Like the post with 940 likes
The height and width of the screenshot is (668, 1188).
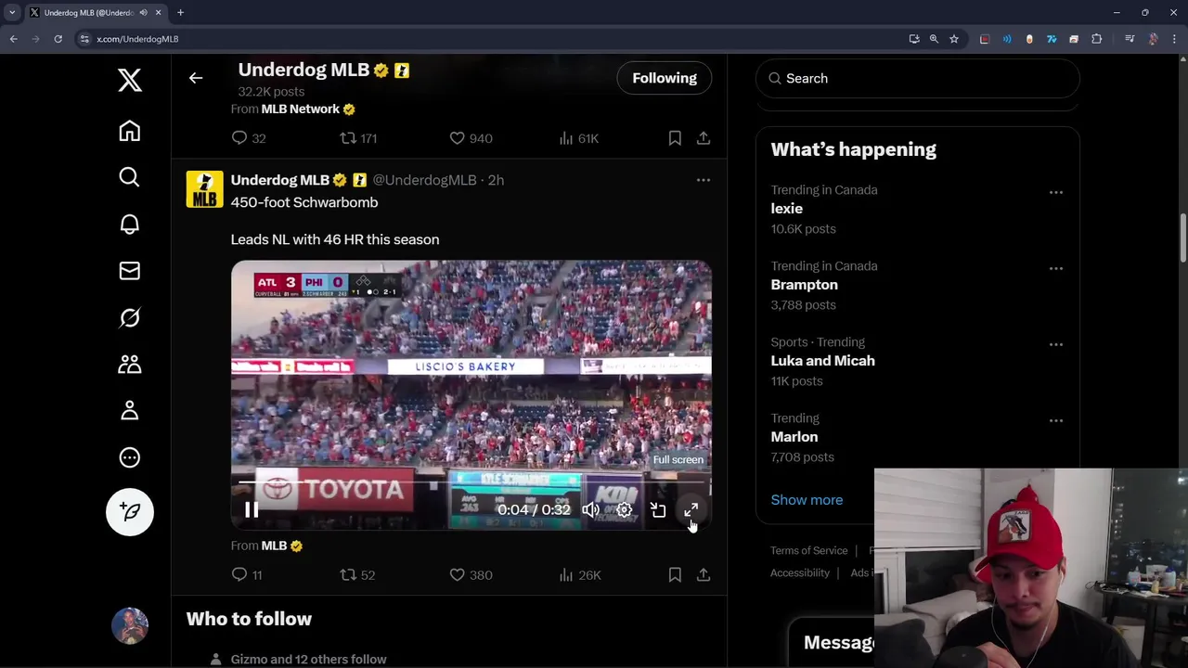point(471,138)
